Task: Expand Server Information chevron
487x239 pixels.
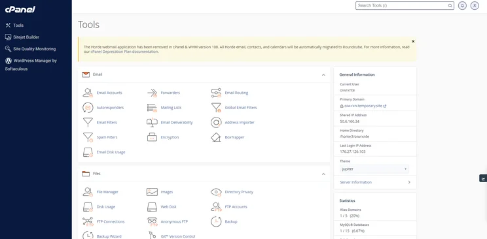Action: click(x=409, y=182)
